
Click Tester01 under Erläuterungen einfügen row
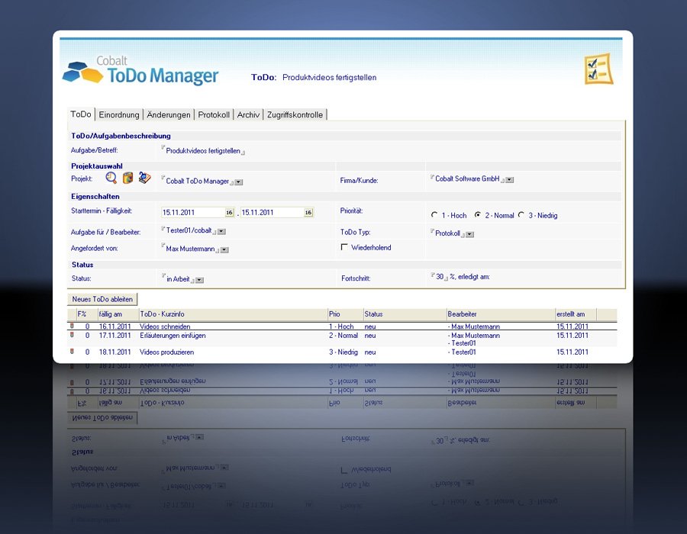(463, 343)
